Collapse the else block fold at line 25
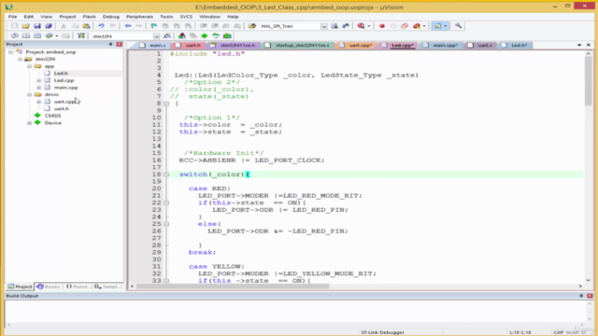Viewport: 598px width, 336px height. pos(166,224)
